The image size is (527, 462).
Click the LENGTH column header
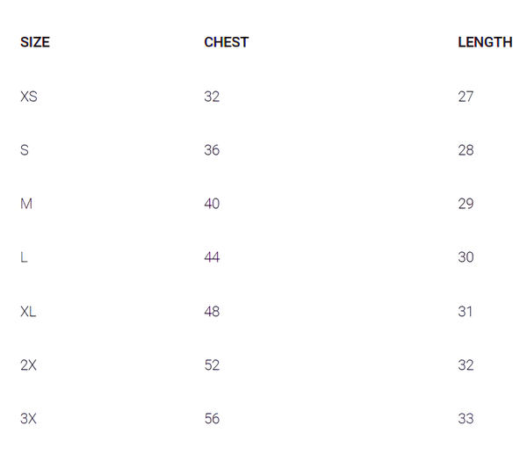[x=485, y=42]
